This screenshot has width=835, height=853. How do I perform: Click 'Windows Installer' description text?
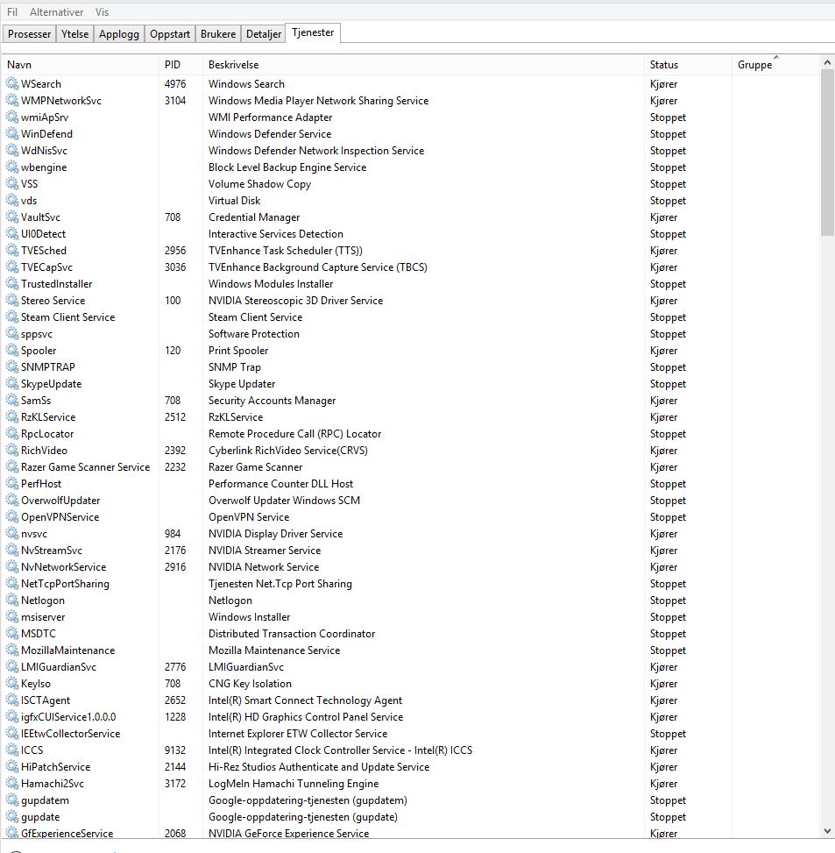249,617
